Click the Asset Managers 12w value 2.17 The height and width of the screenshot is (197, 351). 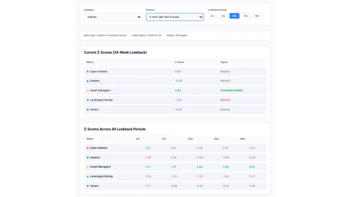(x=173, y=167)
